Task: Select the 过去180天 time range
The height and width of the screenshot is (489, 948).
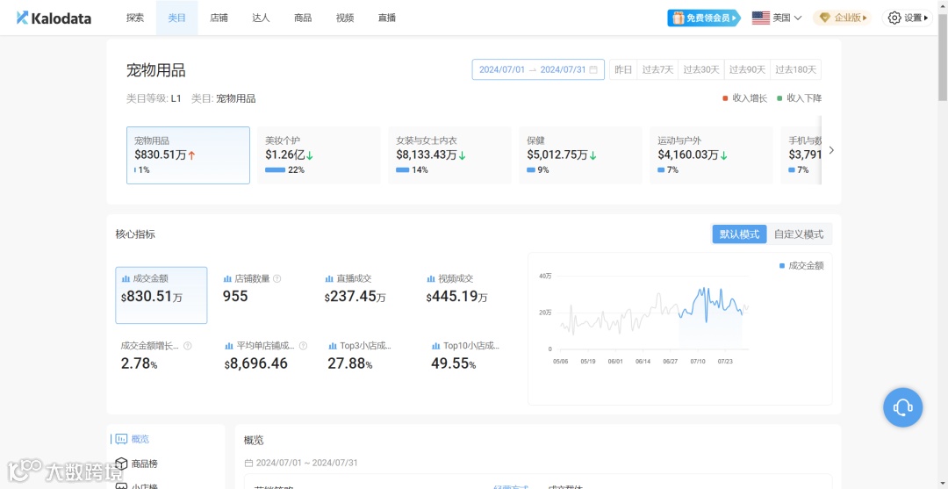Action: [x=795, y=69]
